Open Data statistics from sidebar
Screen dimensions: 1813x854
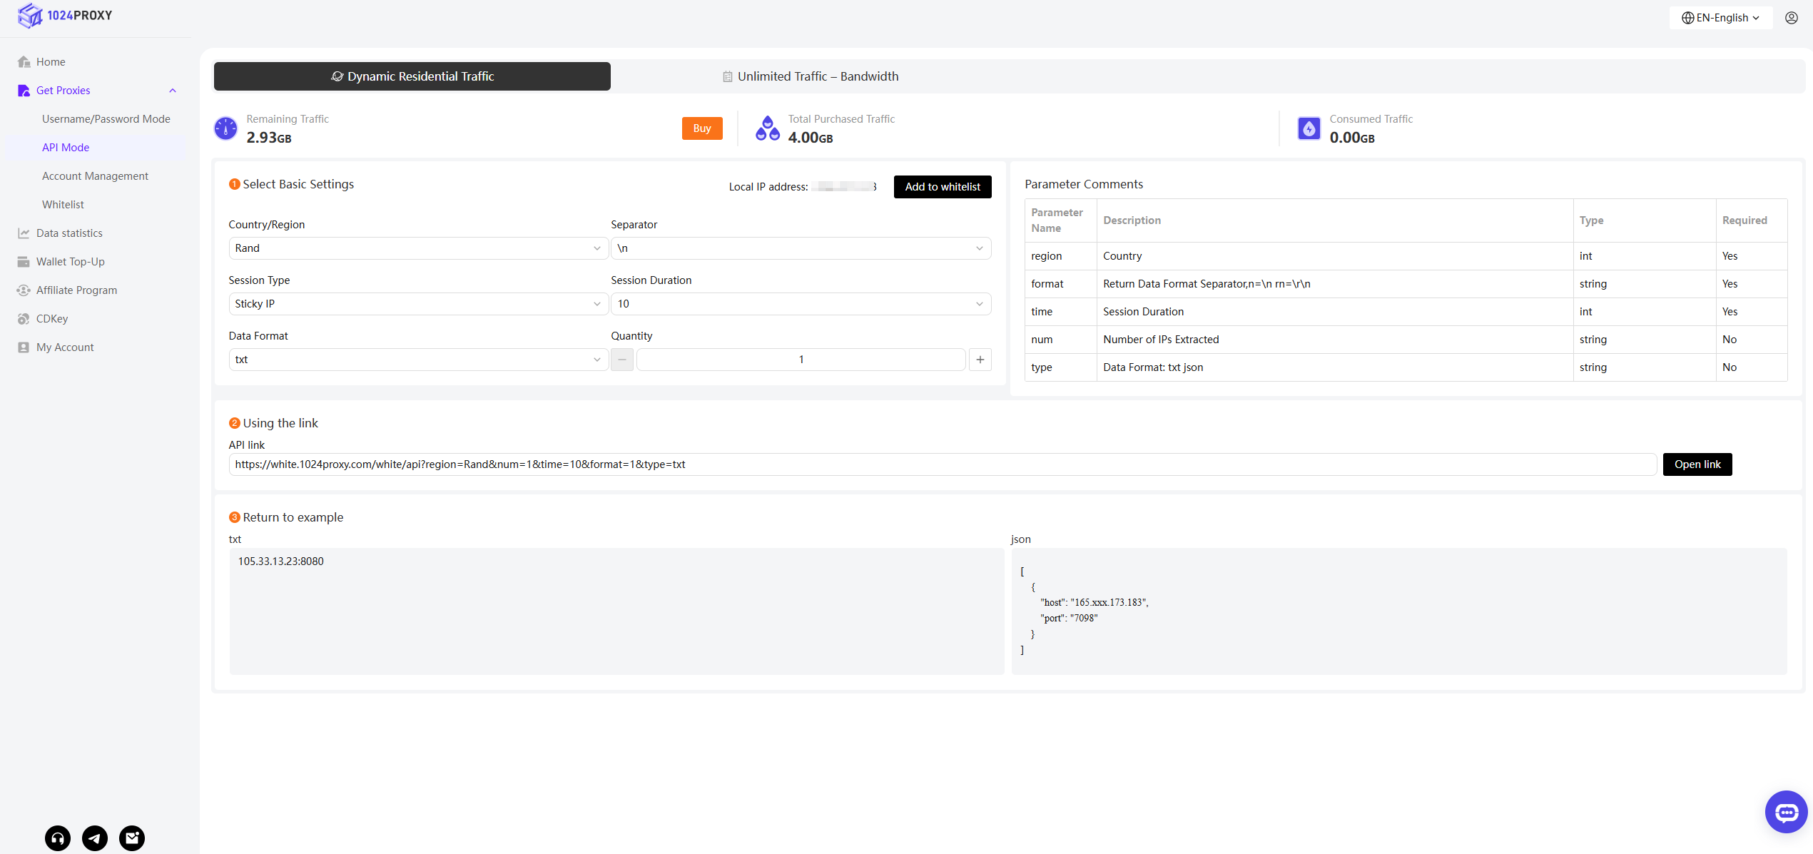pyautogui.click(x=69, y=233)
